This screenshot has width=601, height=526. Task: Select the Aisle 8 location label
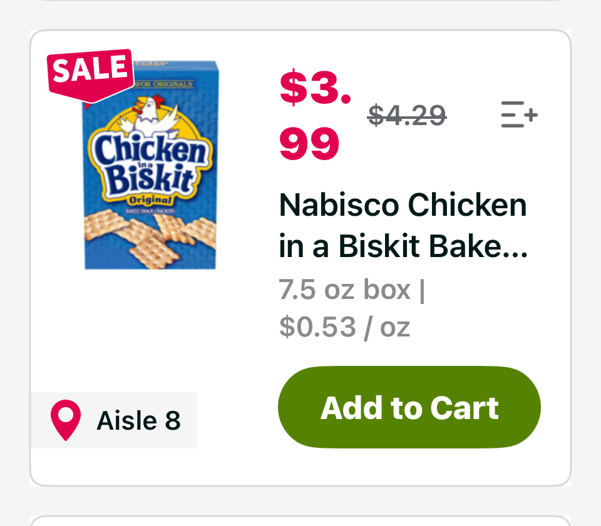pyautogui.click(x=138, y=420)
